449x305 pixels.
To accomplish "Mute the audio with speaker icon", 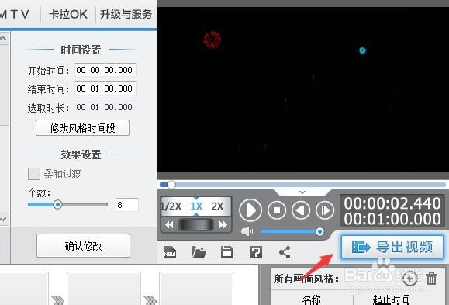I will [x=247, y=231].
